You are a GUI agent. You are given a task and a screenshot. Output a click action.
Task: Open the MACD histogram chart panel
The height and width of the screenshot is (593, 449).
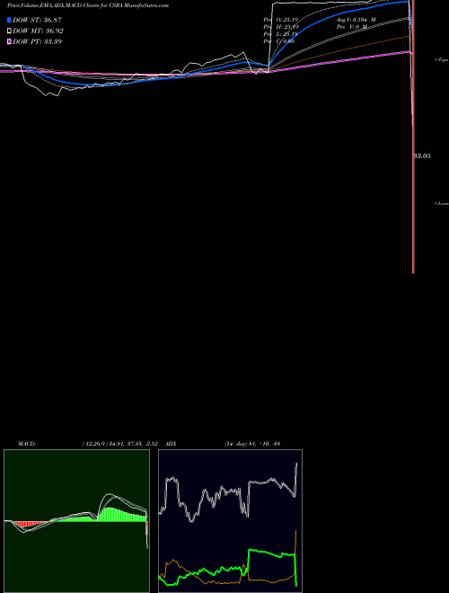(x=76, y=521)
